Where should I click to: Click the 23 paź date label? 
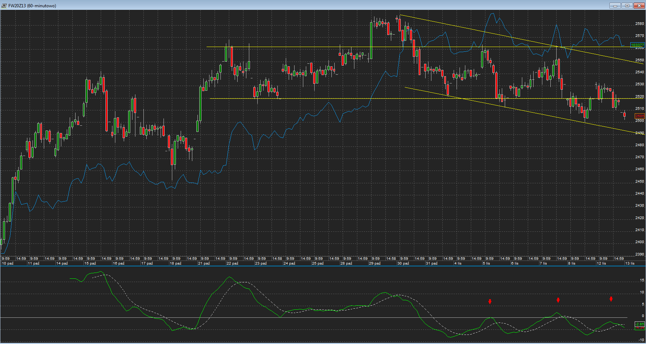pyautogui.click(x=261, y=263)
